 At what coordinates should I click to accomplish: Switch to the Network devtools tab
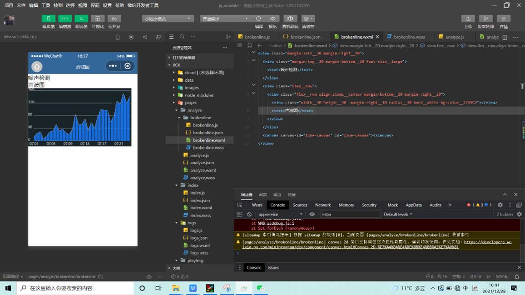click(x=323, y=205)
